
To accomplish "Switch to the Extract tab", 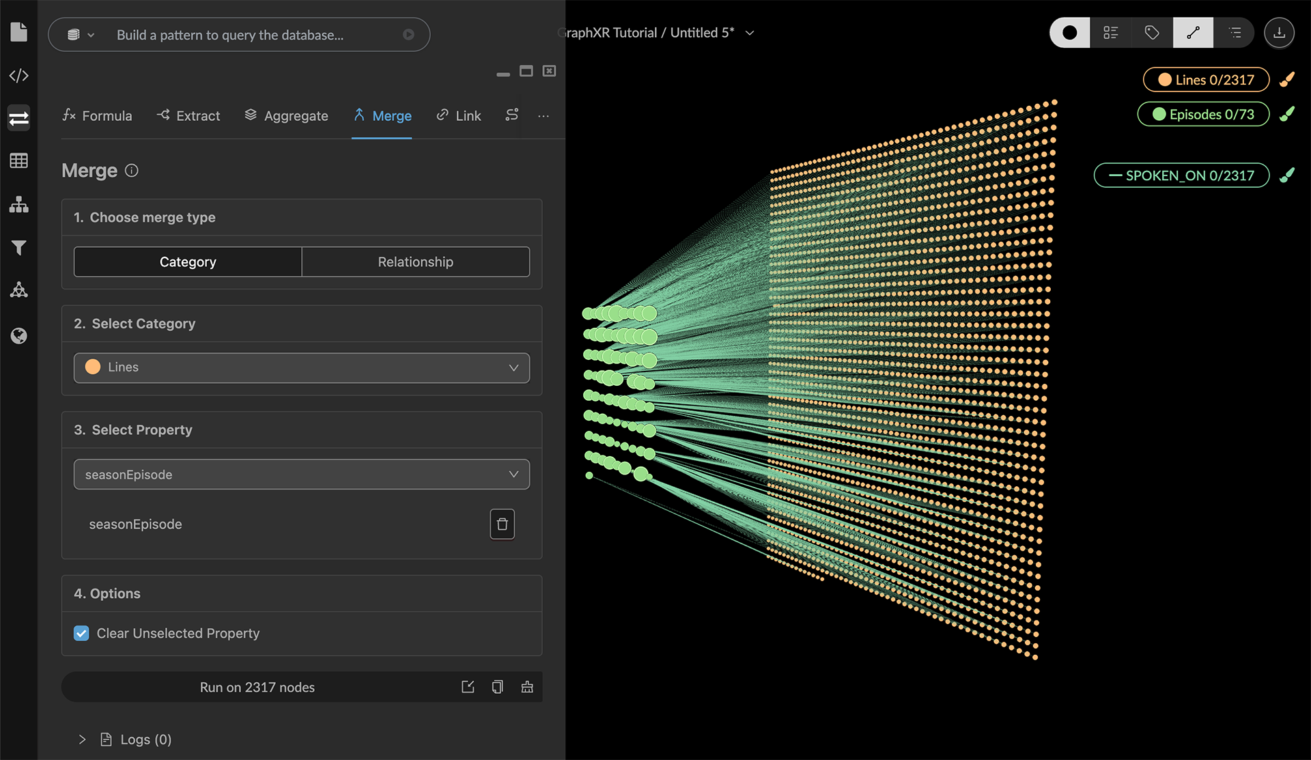I will click(x=188, y=115).
